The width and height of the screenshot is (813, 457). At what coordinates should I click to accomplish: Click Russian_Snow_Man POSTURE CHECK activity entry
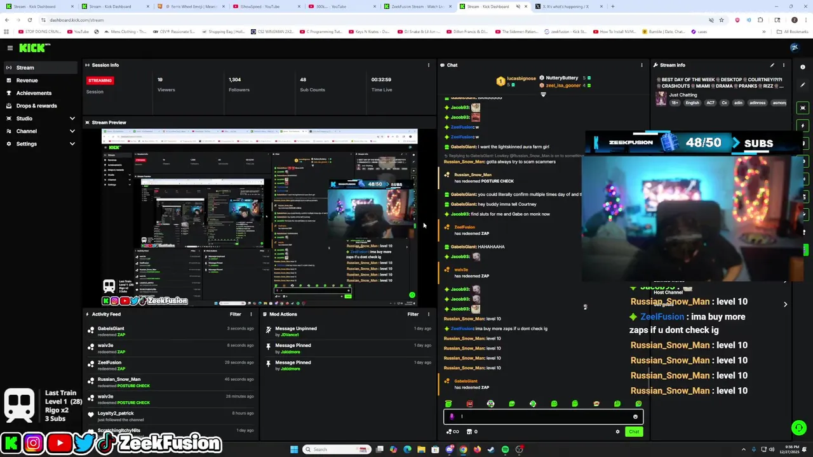pos(171,382)
